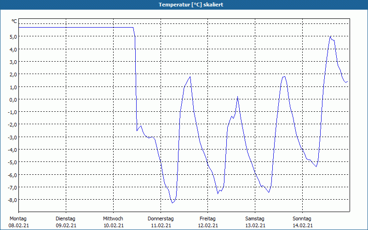
Task: Select the 'Donnerstag' day label
Action: pos(161,219)
